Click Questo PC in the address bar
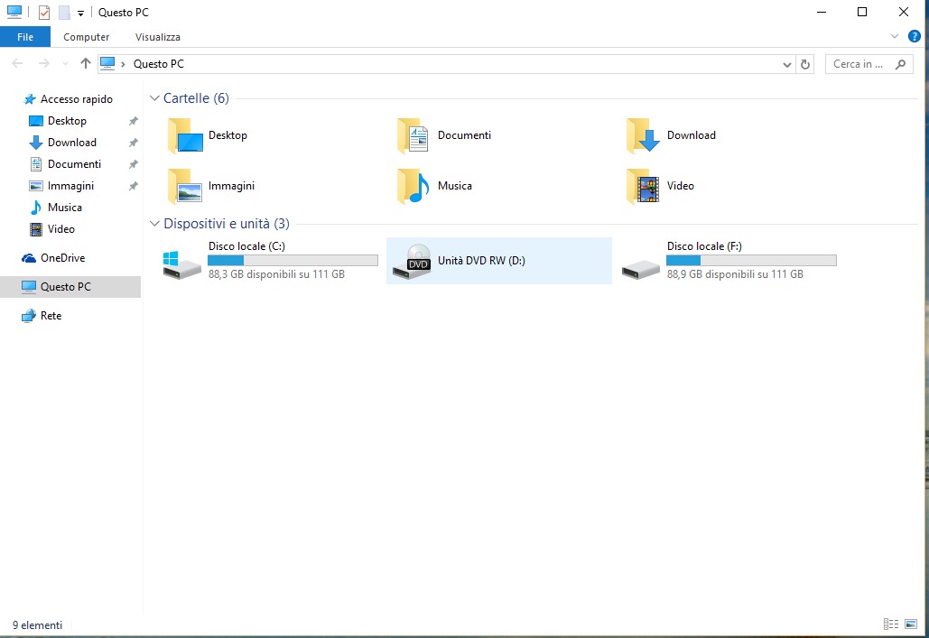The width and height of the screenshot is (929, 638). 159,64
